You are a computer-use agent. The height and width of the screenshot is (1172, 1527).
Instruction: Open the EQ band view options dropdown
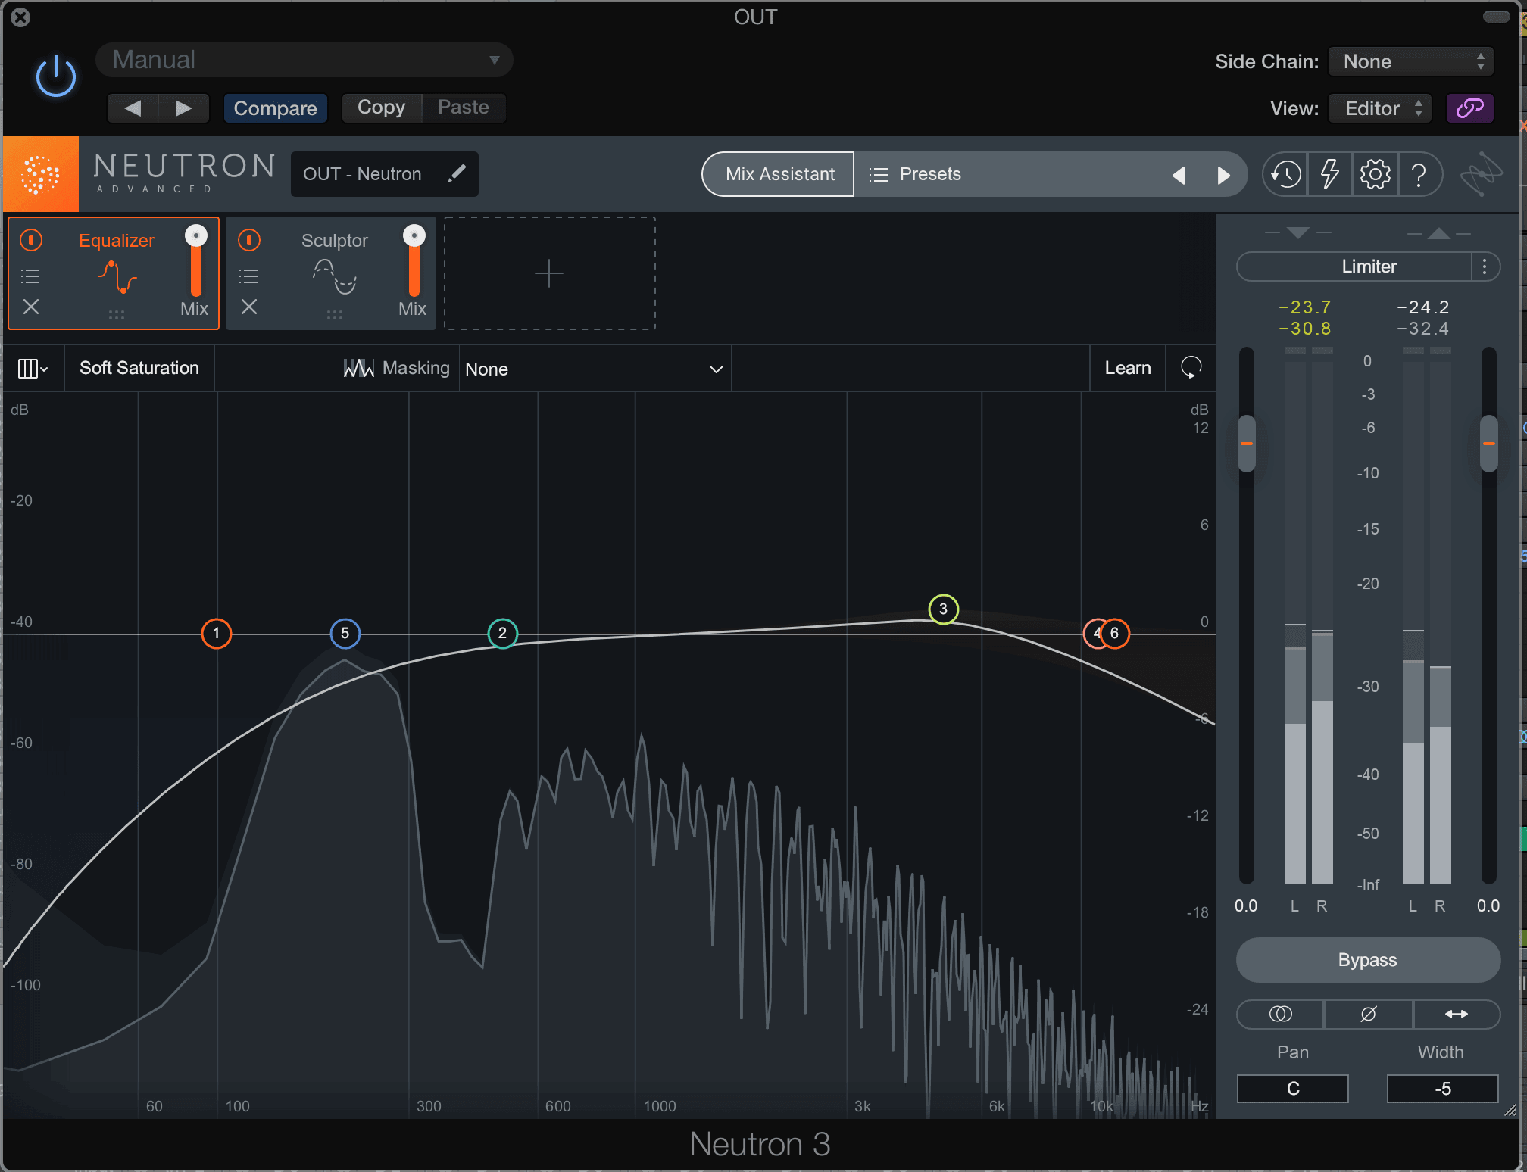tap(33, 369)
